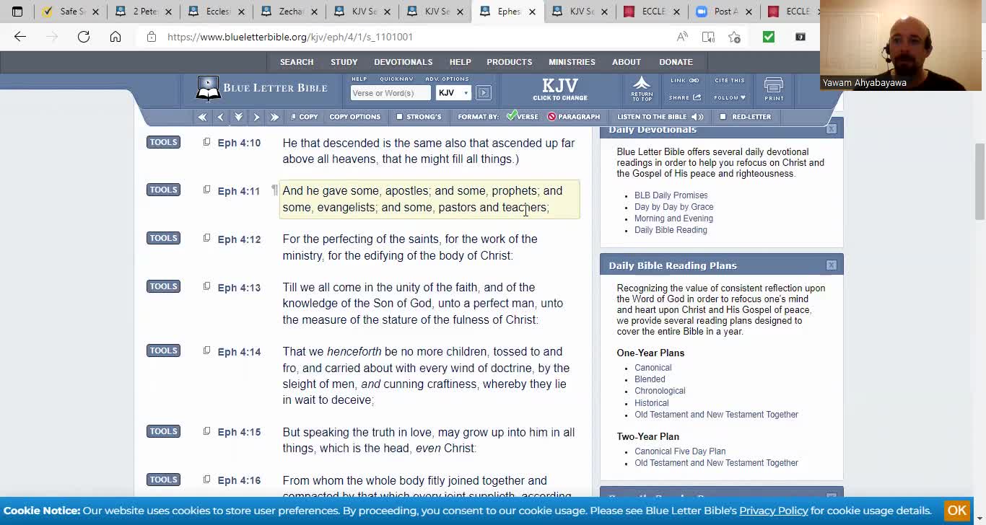986x525 pixels.
Task: Toggle the Copy checkbox in toolbar
Action: click(293, 117)
